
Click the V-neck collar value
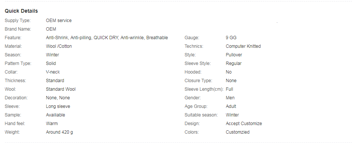coord(53,72)
